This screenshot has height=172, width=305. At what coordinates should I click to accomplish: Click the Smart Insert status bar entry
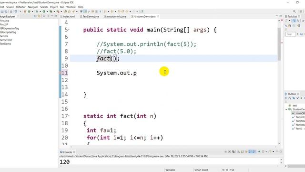point(201,170)
